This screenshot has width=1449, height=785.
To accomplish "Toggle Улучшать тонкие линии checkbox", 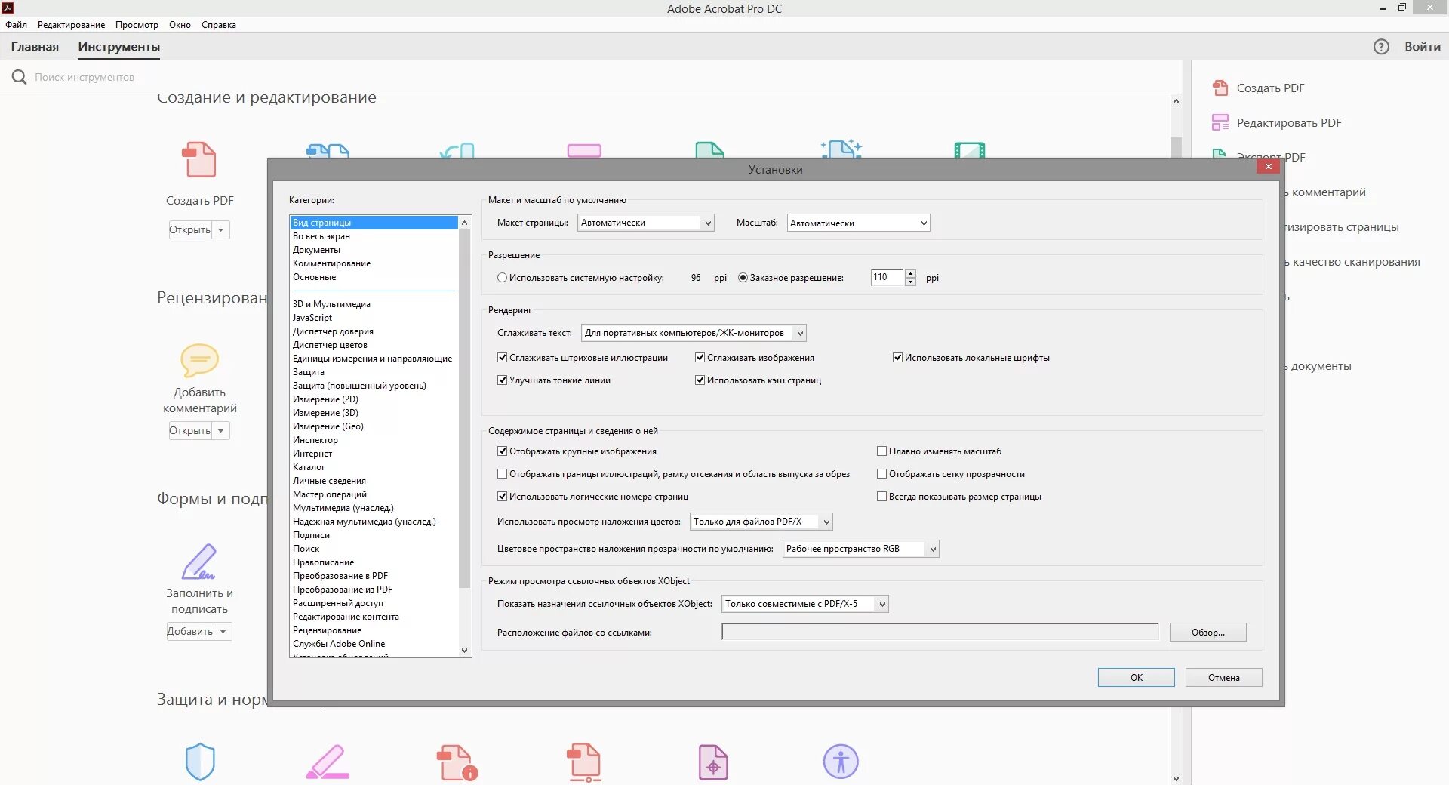I will pyautogui.click(x=502, y=380).
